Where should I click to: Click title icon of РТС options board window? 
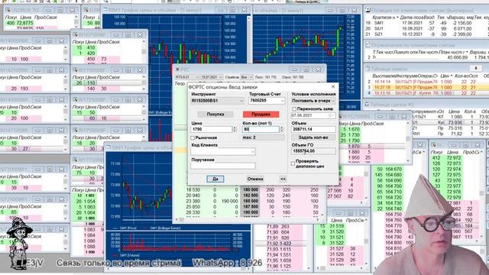pos(177,70)
